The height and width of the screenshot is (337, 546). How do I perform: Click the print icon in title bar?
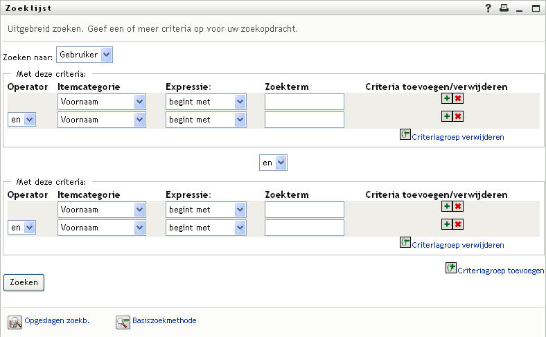[x=504, y=8]
